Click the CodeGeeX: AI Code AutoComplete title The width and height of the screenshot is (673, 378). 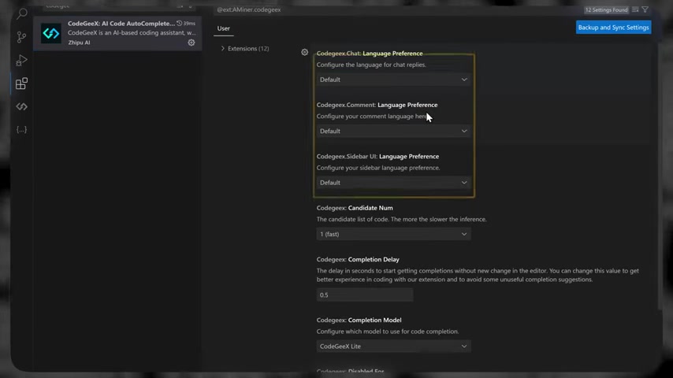coord(121,24)
